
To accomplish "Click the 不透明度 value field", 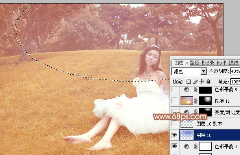I will point(235,71).
